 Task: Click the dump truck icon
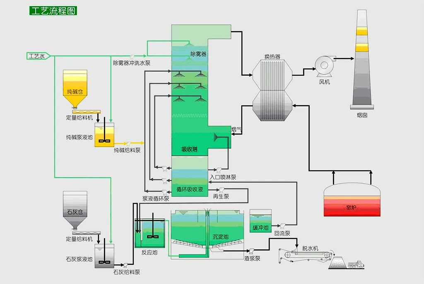pyautogui.click(x=355, y=264)
